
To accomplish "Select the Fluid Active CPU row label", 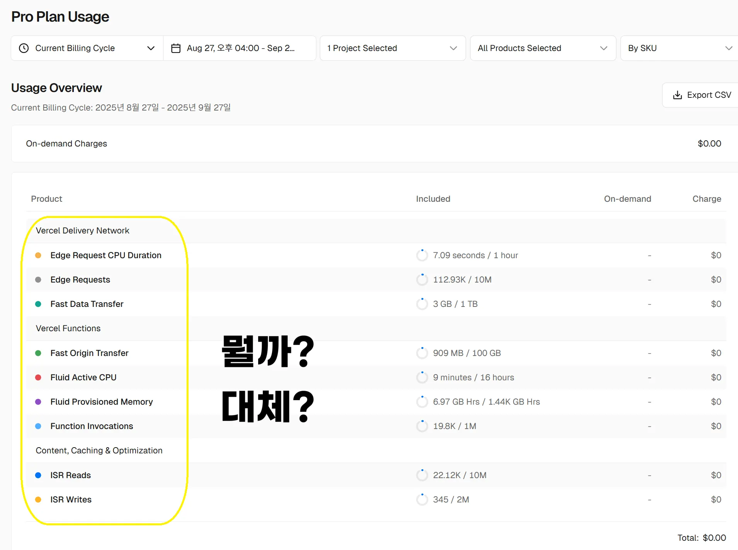I will (x=83, y=378).
